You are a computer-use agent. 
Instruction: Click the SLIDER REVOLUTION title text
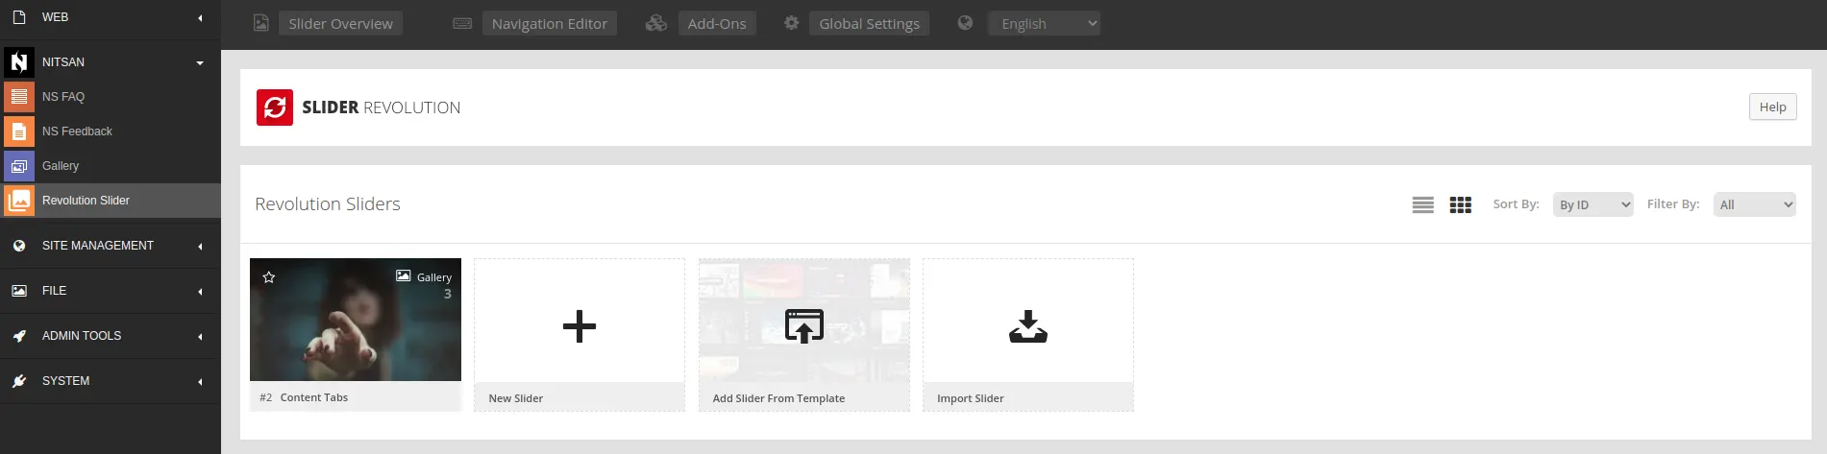(x=382, y=108)
